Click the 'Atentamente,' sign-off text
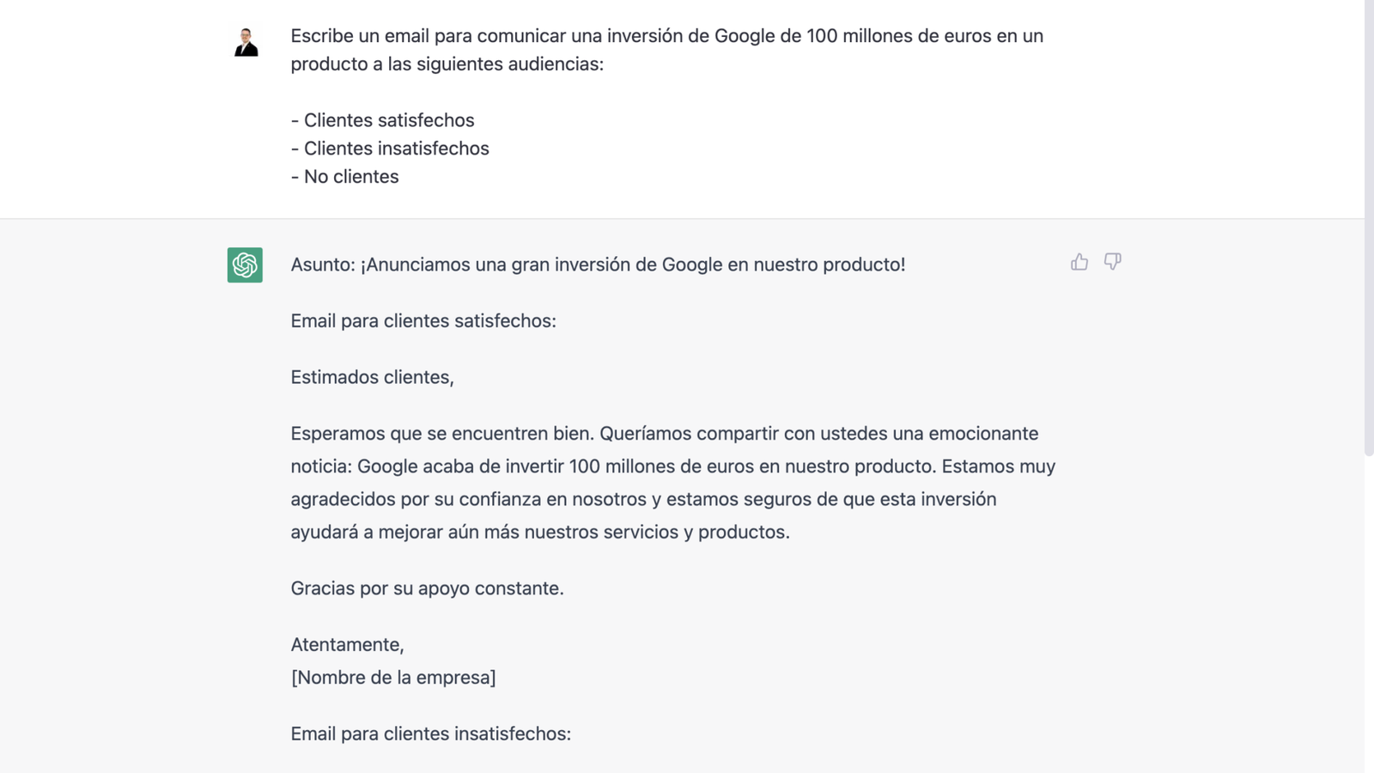Viewport: 1374px width, 773px height. pyautogui.click(x=347, y=645)
